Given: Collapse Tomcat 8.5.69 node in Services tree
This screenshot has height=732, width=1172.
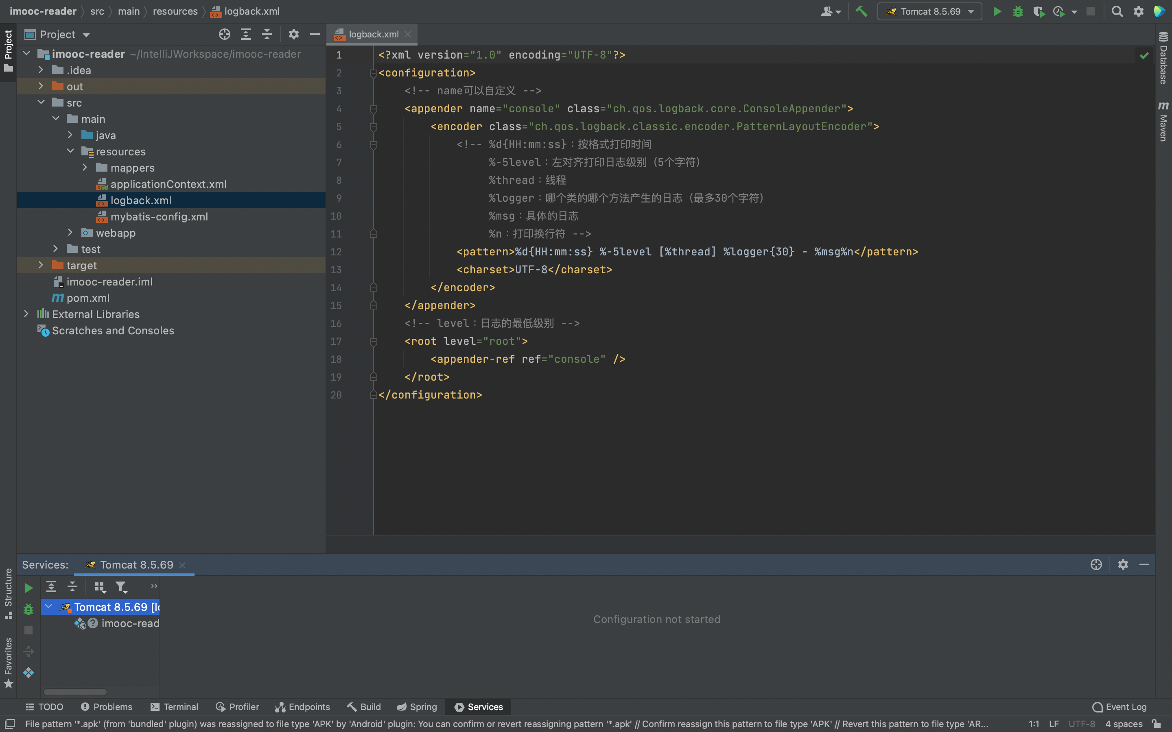Looking at the screenshot, I should (x=48, y=607).
